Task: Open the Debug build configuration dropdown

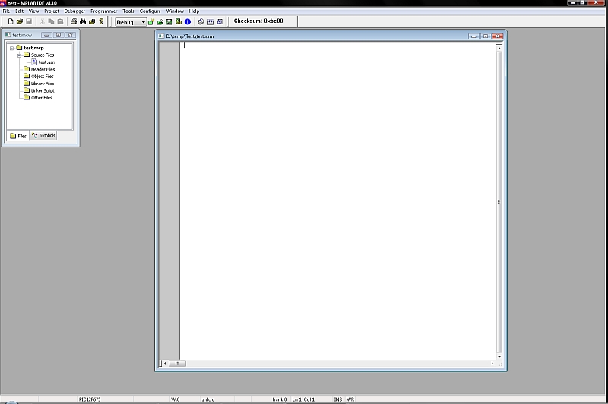Action: click(x=143, y=22)
